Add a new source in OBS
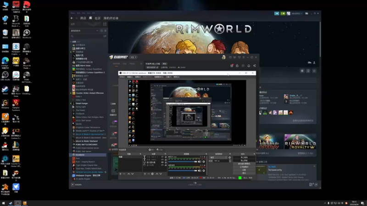 click(x=145, y=174)
